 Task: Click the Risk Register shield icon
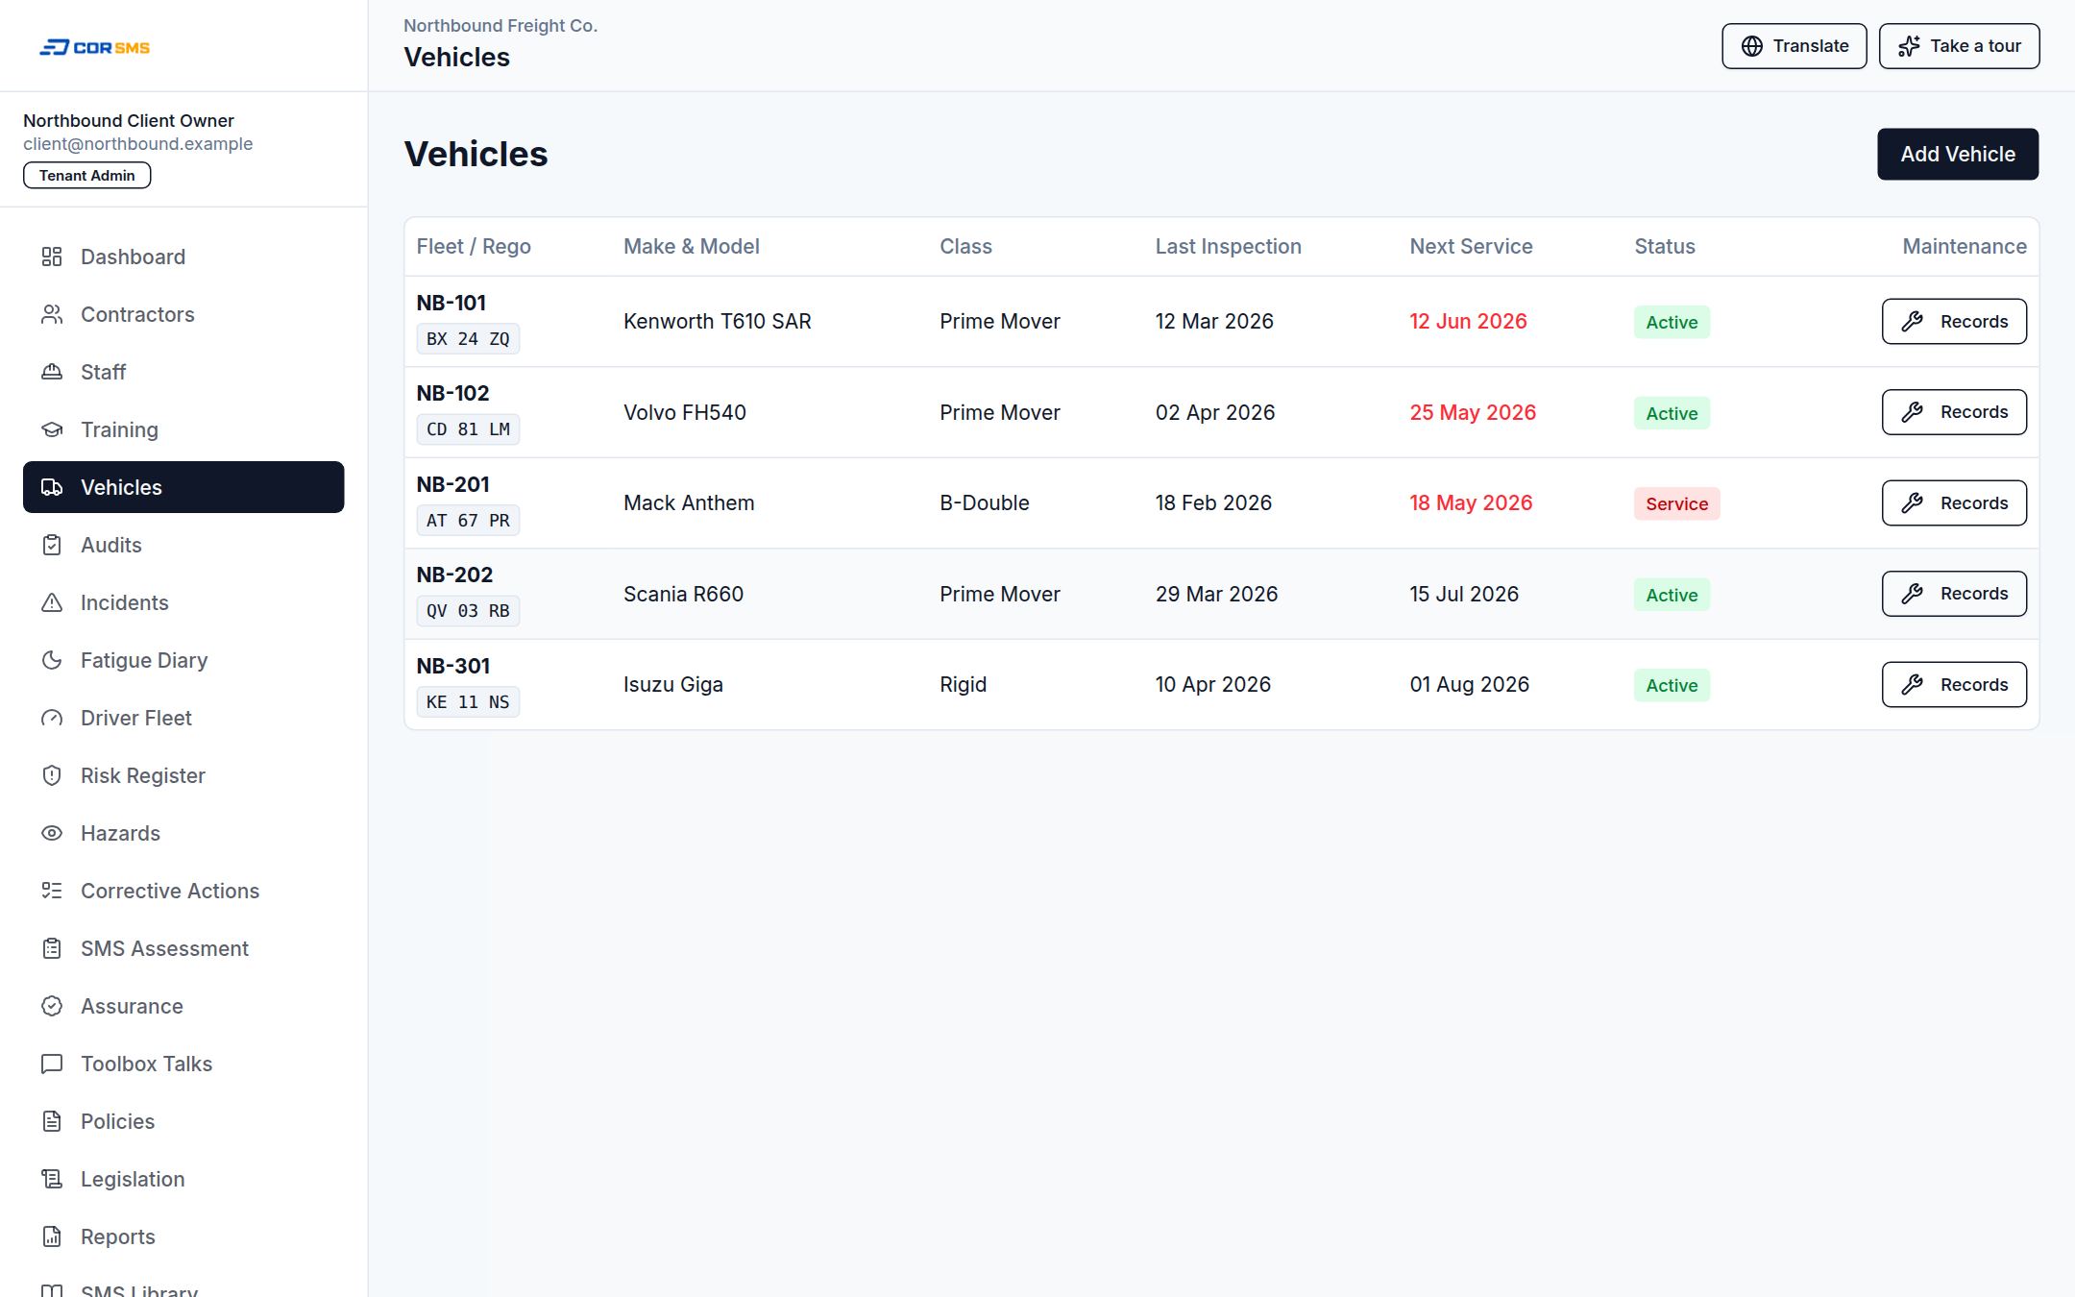pos(52,775)
